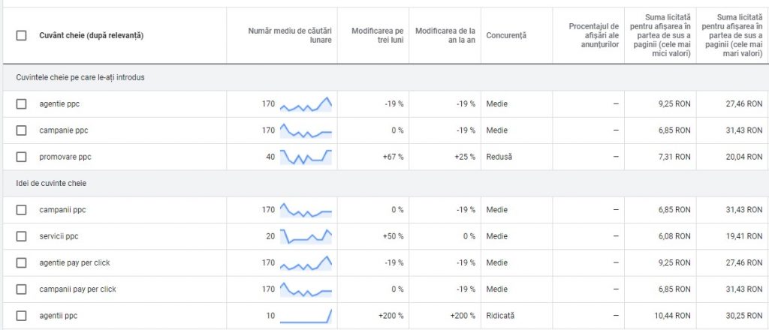Viewport: 769px width, 330px height.
Task: Enable the checkbox for "agentii ppc"
Action: tap(21, 316)
